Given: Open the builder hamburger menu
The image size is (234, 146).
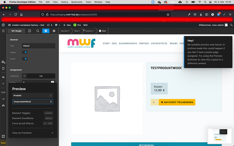Looking at the screenshot, I should click(3, 31).
